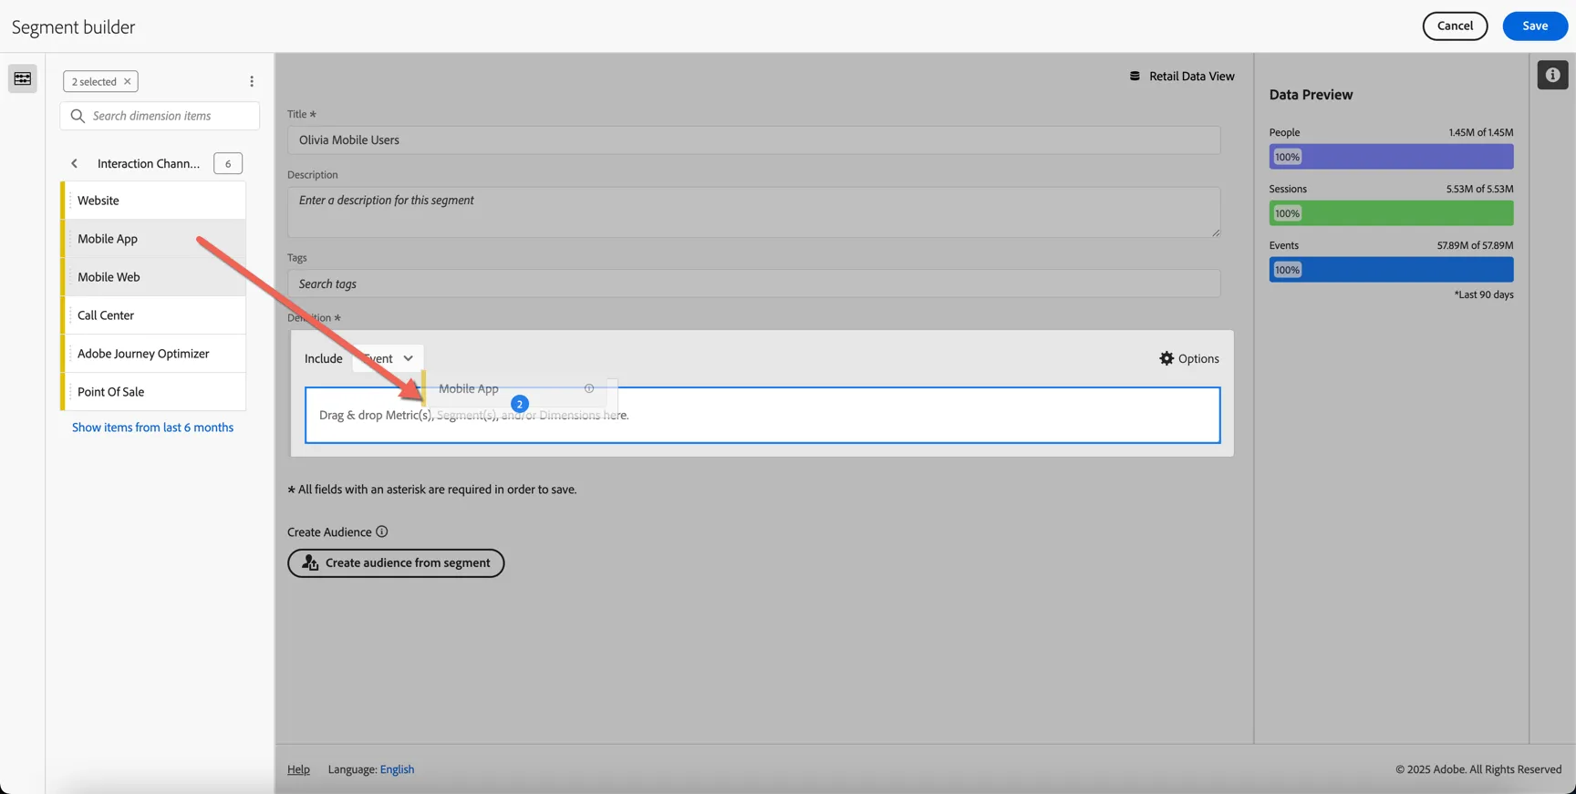Select the Mobile App dimension item
Image resolution: width=1576 pixels, height=794 pixels.
(x=153, y=239)
